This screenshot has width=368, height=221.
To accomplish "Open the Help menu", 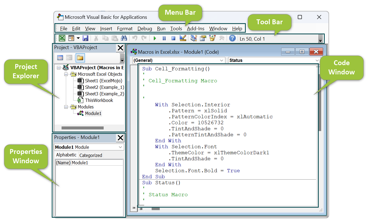I will pos(237,28).
